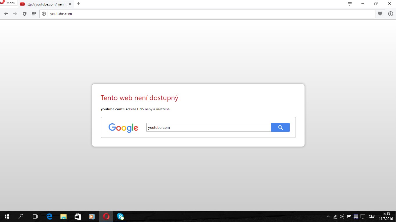Screen dimensions: 396x222
Task: Click the address bar showing youtube.com
Action: point(203,14)
